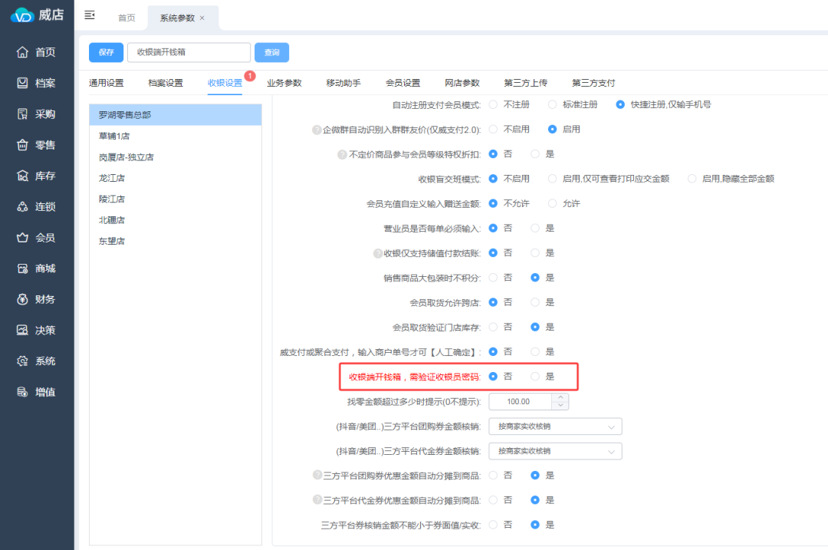The image size is (828, 550).
Task: Switch to the 业务参数 tab
Action: click(x=284, y=83)
